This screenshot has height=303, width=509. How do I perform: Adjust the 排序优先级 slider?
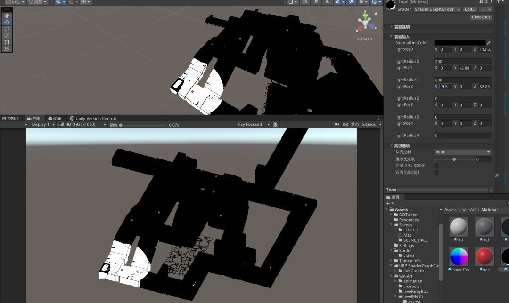pos(454,159)
